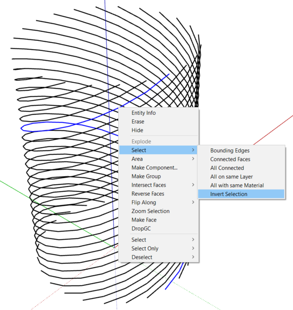Choose Make Face entry
This screenshot has height=310, width=293.
(x=159, y=220)
